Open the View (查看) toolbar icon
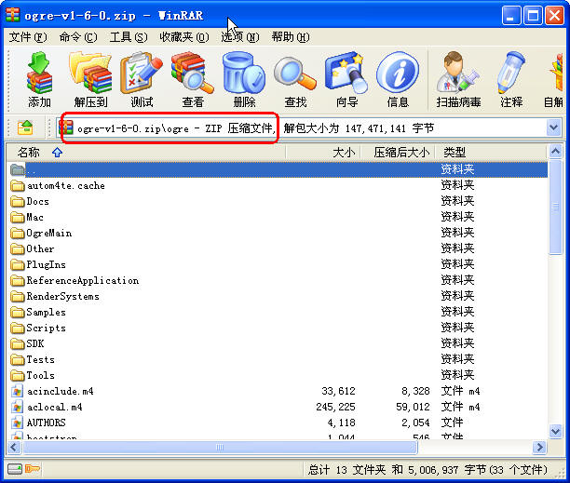This screenshot has width=570, height=483. point(193,73)
